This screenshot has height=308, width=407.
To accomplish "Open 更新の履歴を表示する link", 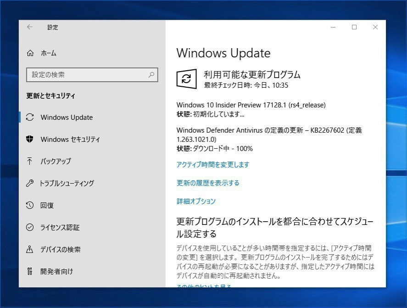I will [x=208, y=183].
